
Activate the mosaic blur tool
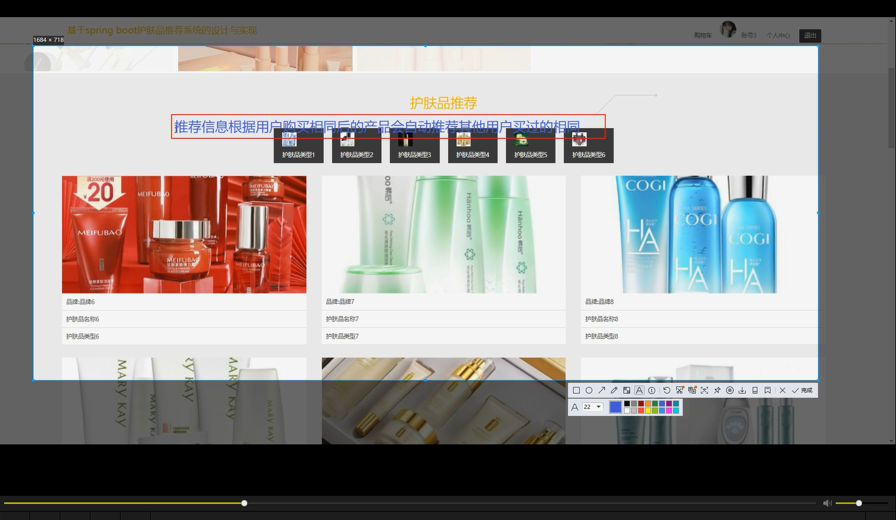627,390
